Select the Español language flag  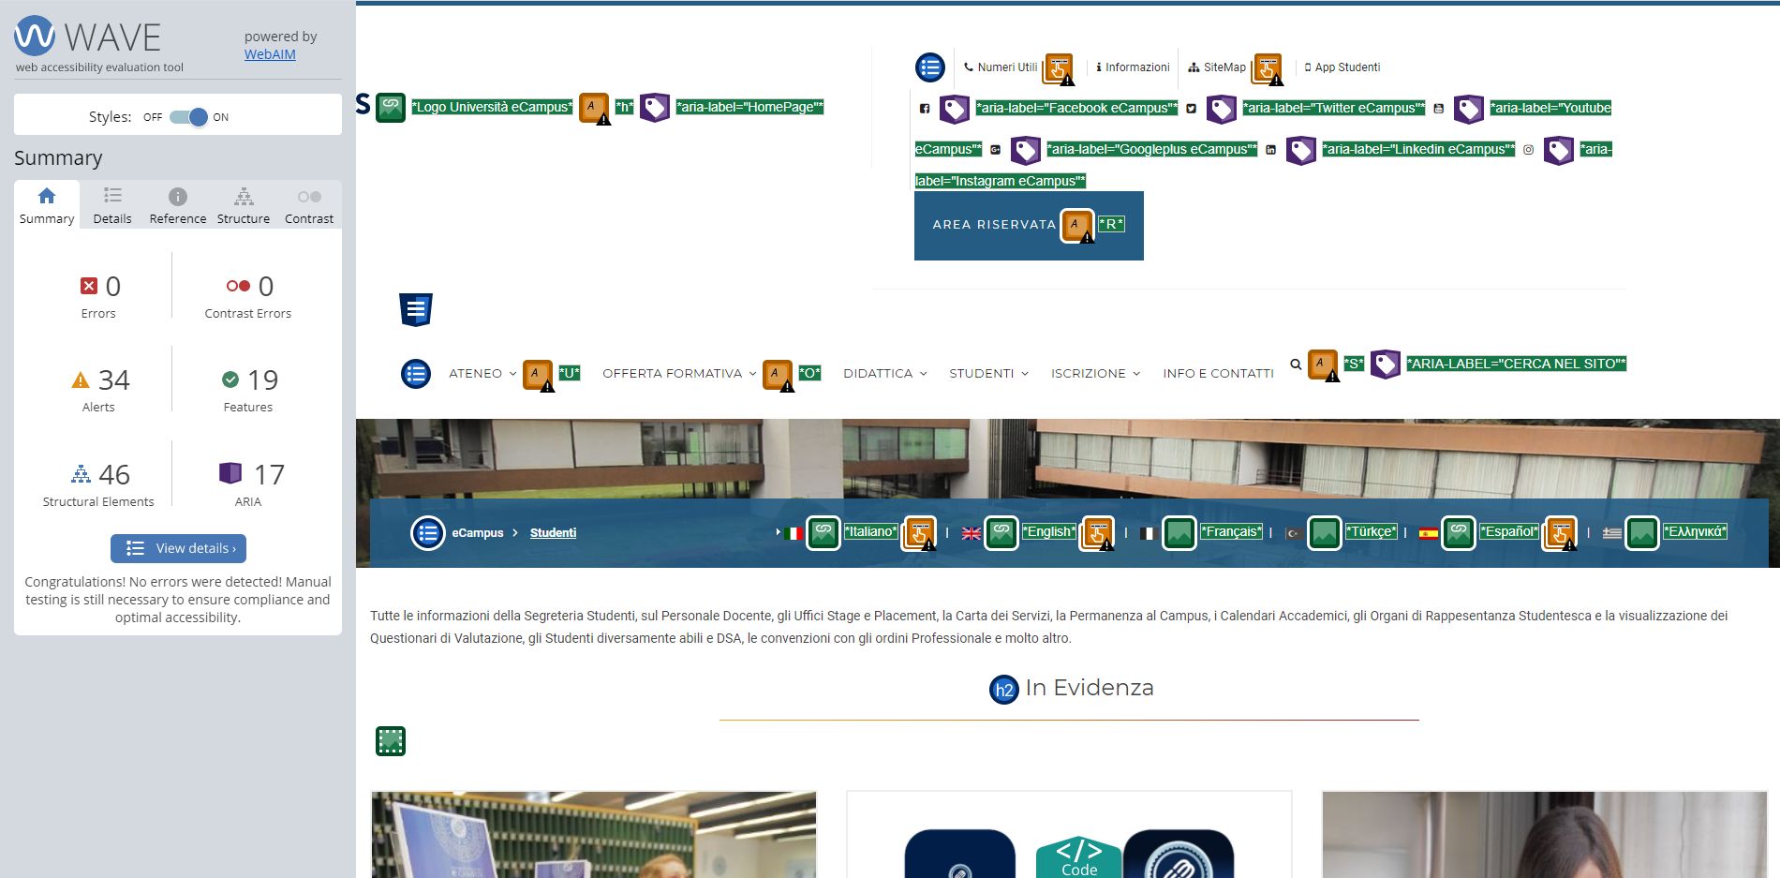click(x=1428, y=534)
